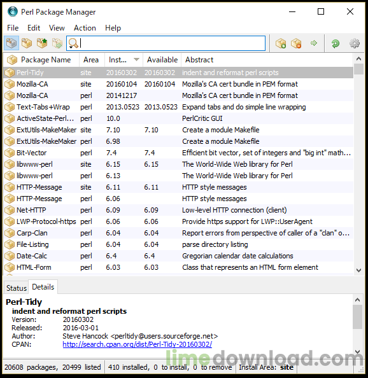
Task: Open the View menu
Action: click(x=57, y=28)
